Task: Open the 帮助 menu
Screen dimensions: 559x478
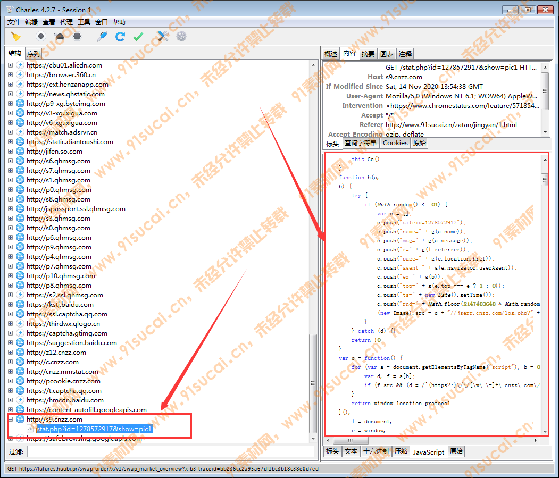Action: (x=119, y=22)
